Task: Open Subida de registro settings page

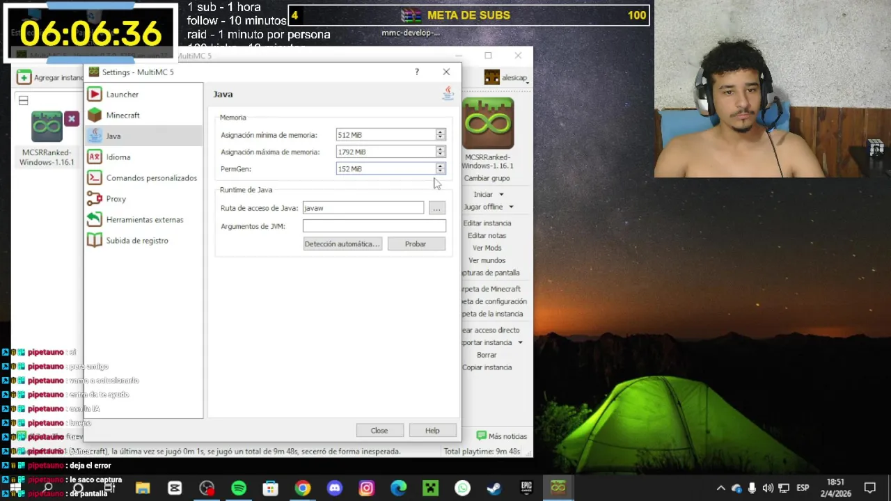Action: (143, 240)
